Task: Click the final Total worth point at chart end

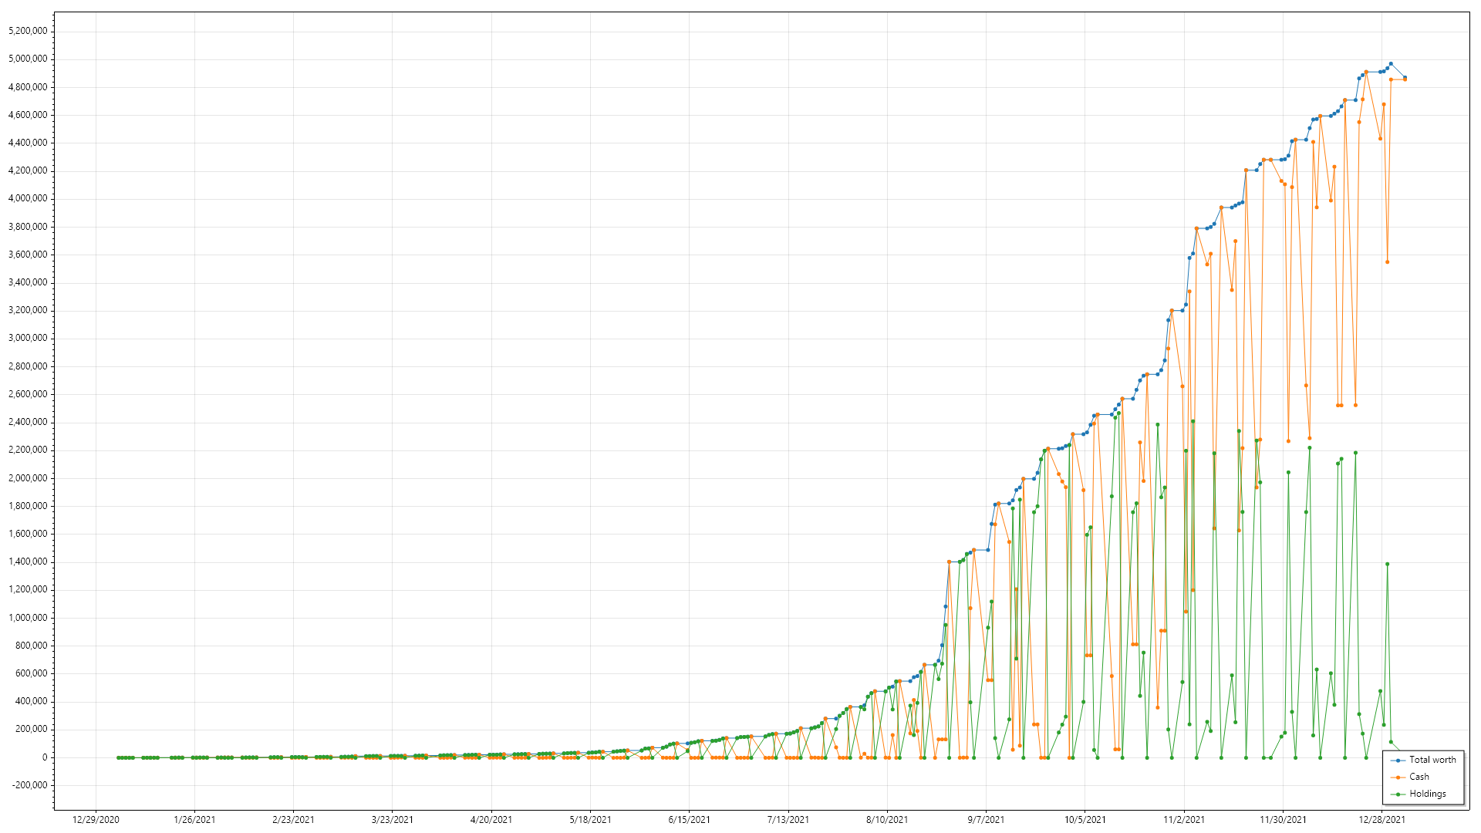Action: [1405, 77]
